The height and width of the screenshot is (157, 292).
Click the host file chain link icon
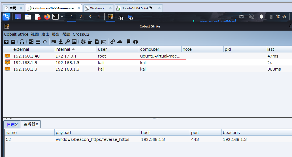click(x=112, y=42)
